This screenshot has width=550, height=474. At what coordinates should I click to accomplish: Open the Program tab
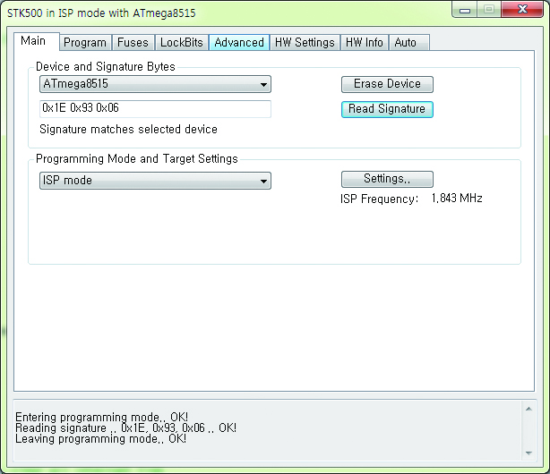85,42
